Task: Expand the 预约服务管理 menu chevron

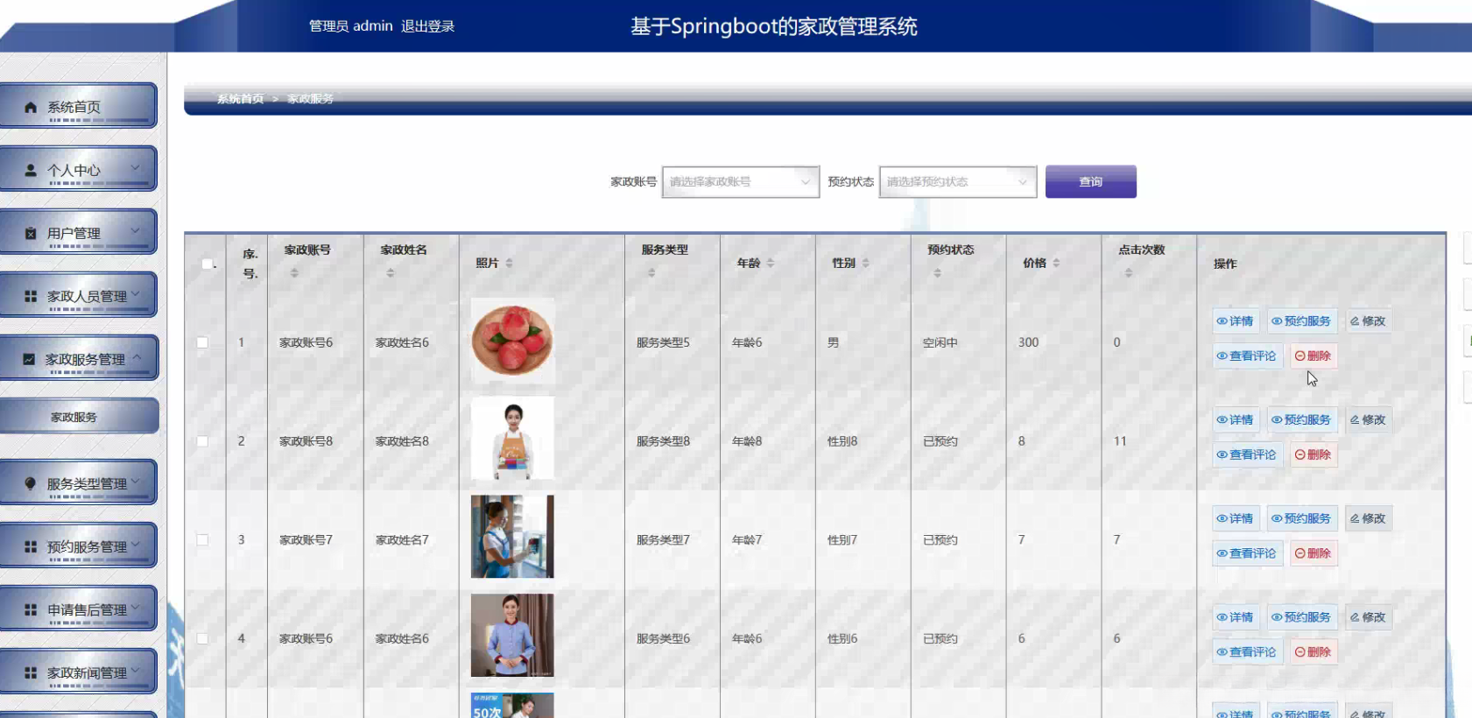Action: (136, 544)
